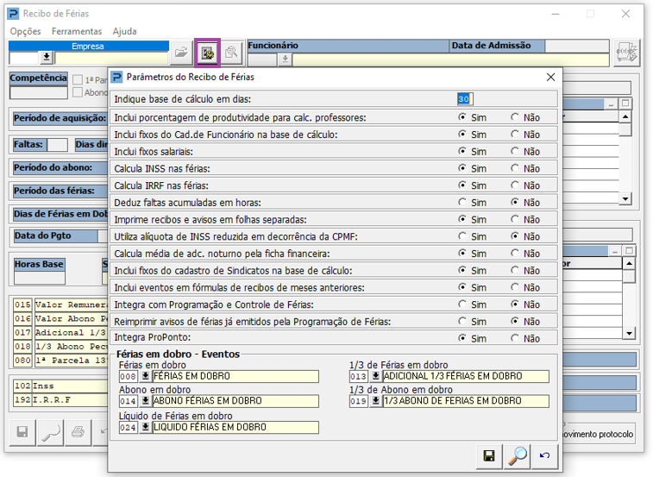Select Sim for Reimprimir avisos de férias
This screenshot has width=653, height=477.
[x=462, y=321]
